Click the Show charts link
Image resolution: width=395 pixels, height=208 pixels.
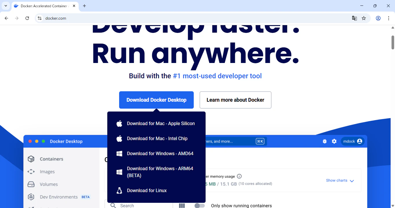click(x=337, y=180)
